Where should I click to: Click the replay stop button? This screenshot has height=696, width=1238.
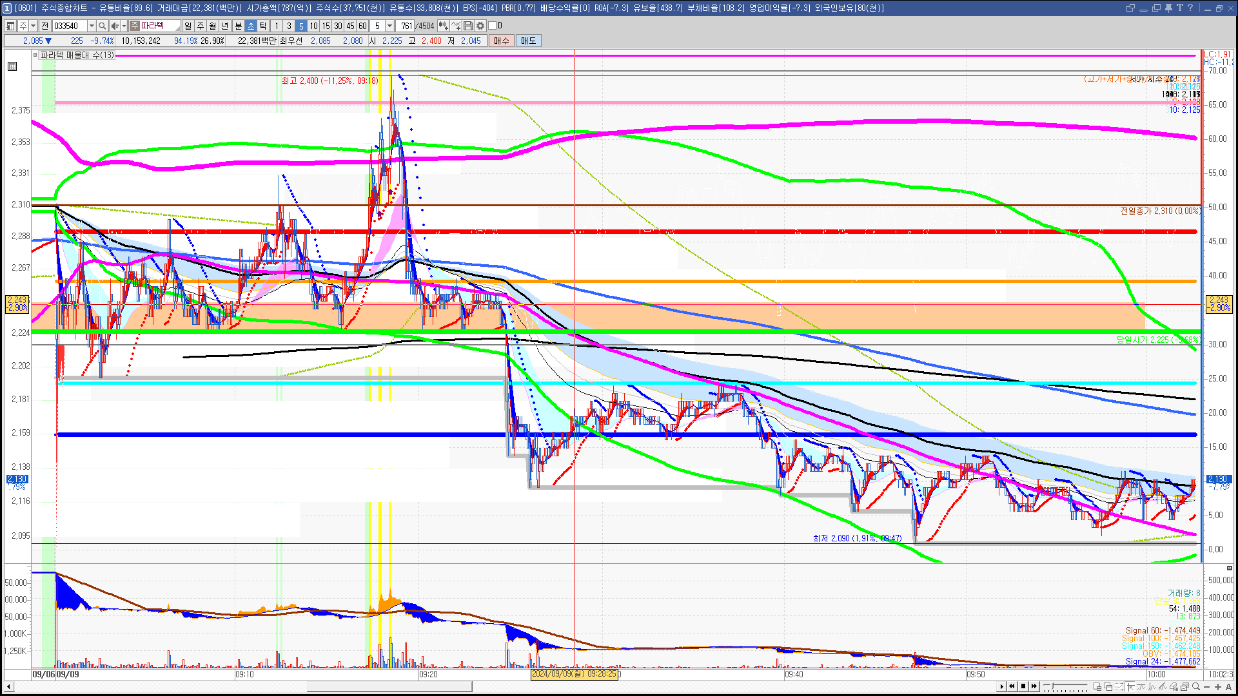[1023, 686]
